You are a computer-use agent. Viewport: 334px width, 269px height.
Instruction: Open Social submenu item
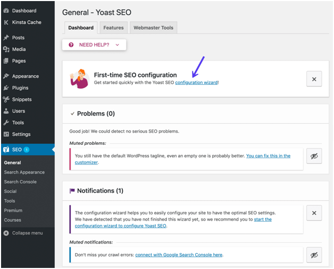10,192
